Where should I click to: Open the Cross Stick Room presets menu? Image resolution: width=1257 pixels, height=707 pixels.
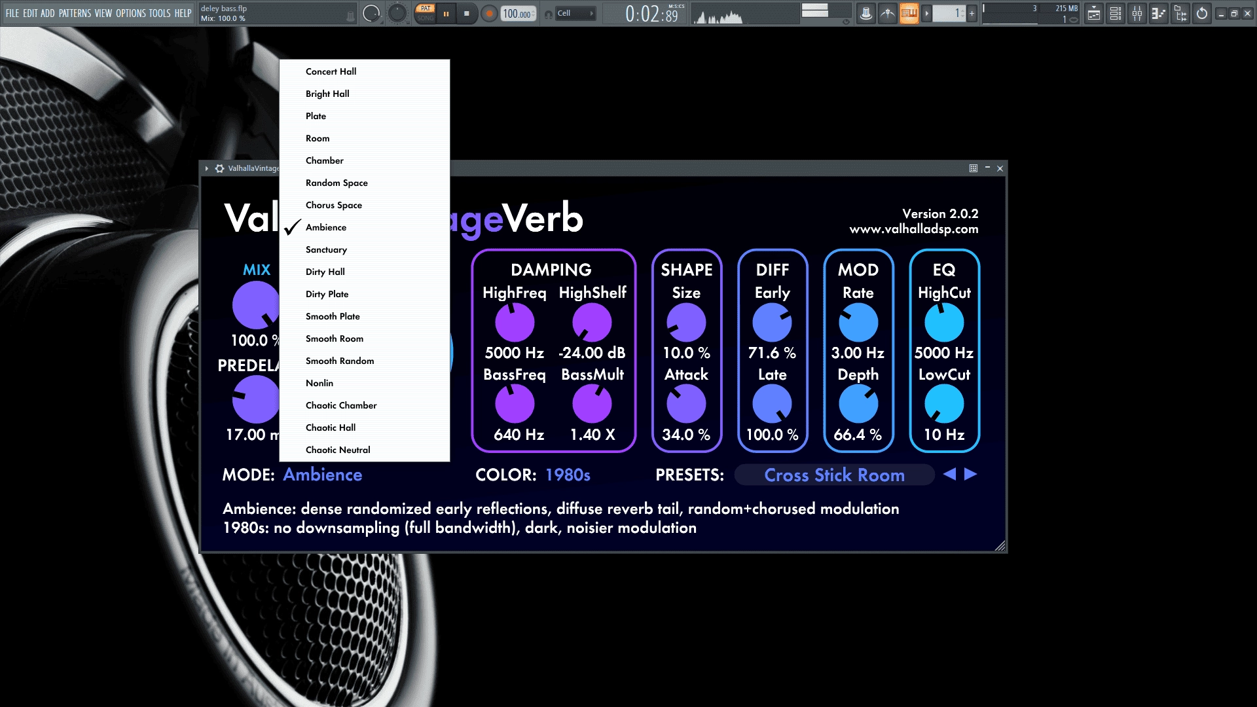point(834,475)
